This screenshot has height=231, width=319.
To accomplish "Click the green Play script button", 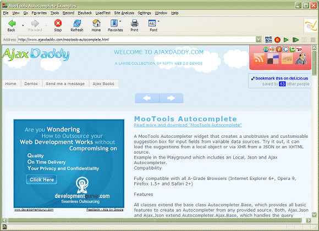I will (x=286, y=40).
